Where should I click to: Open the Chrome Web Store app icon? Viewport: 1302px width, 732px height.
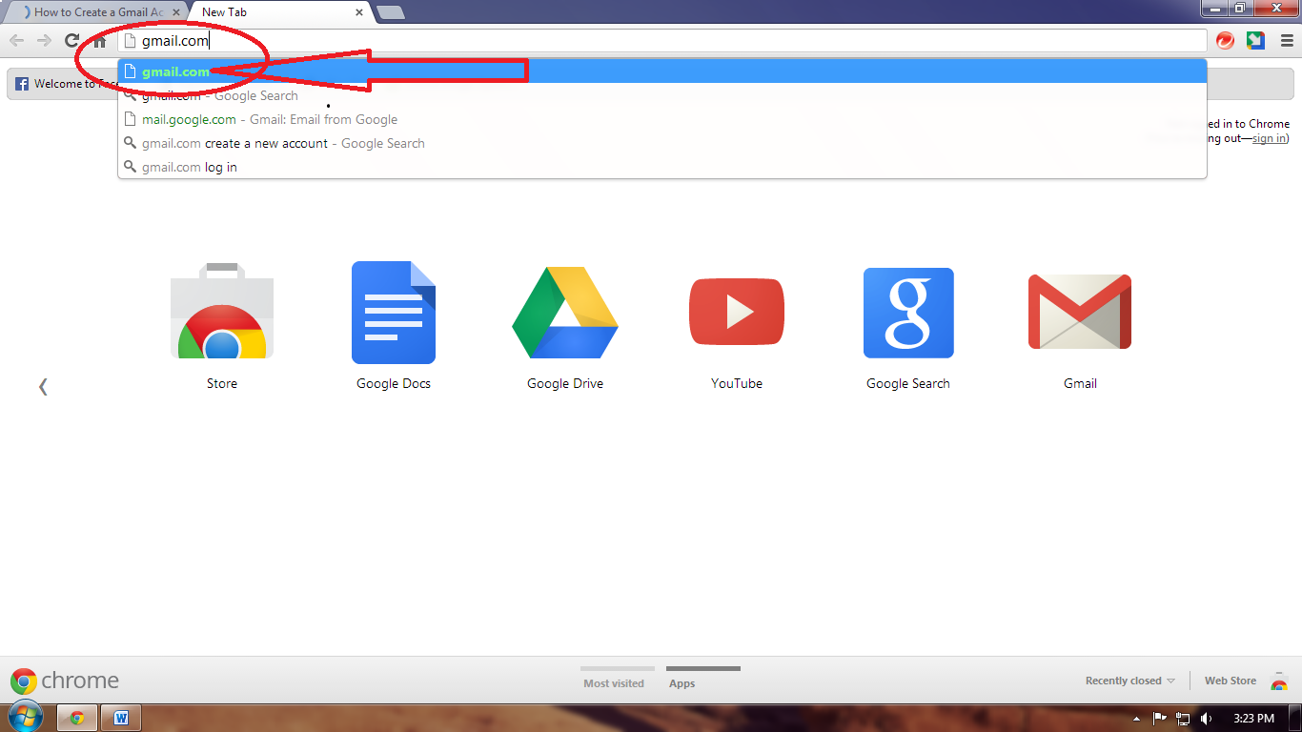point(222,311)
